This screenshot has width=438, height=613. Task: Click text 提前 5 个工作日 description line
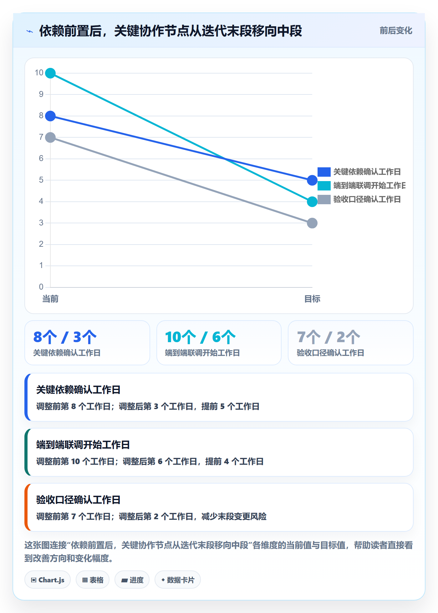pos(148,406)
